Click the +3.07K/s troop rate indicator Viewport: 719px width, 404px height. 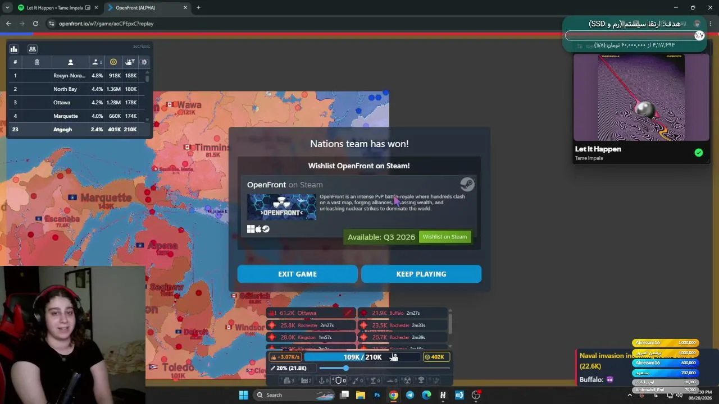point(285,357)
